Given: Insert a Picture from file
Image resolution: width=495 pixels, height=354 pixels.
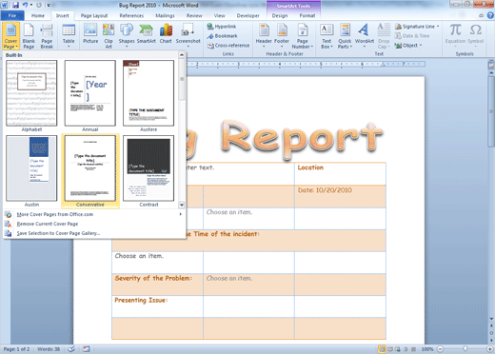Looking at the screenshot, I should click(90, 34).
